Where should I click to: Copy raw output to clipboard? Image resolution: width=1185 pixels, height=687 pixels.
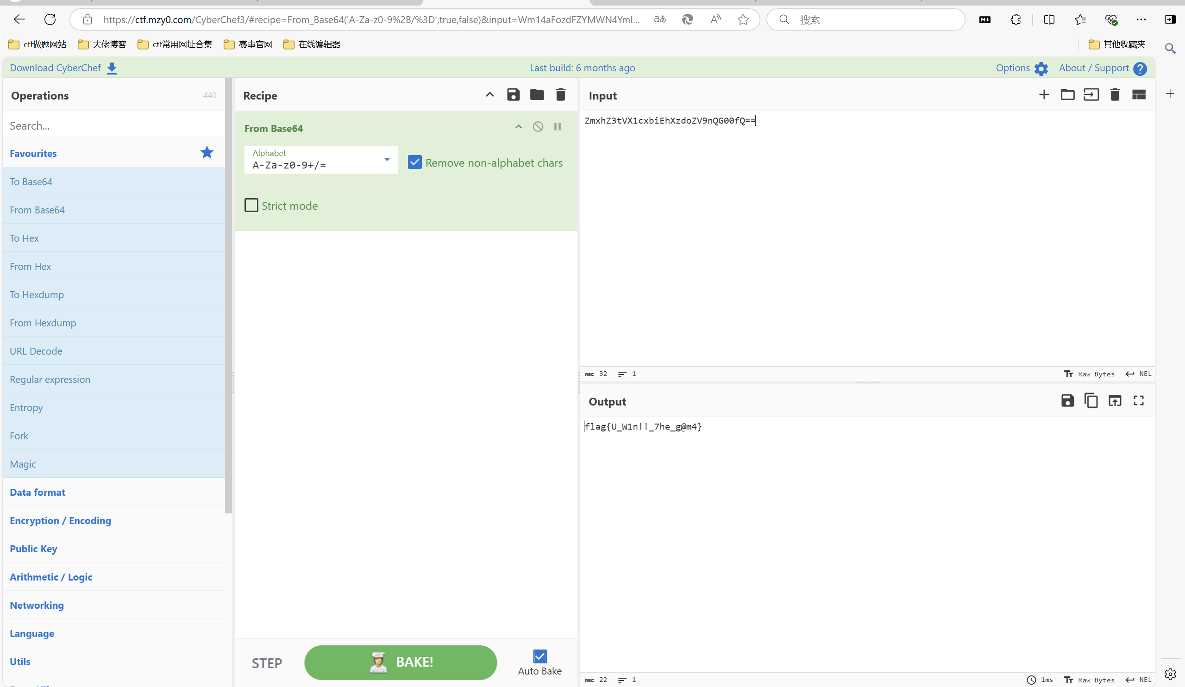coord(1091,400)
